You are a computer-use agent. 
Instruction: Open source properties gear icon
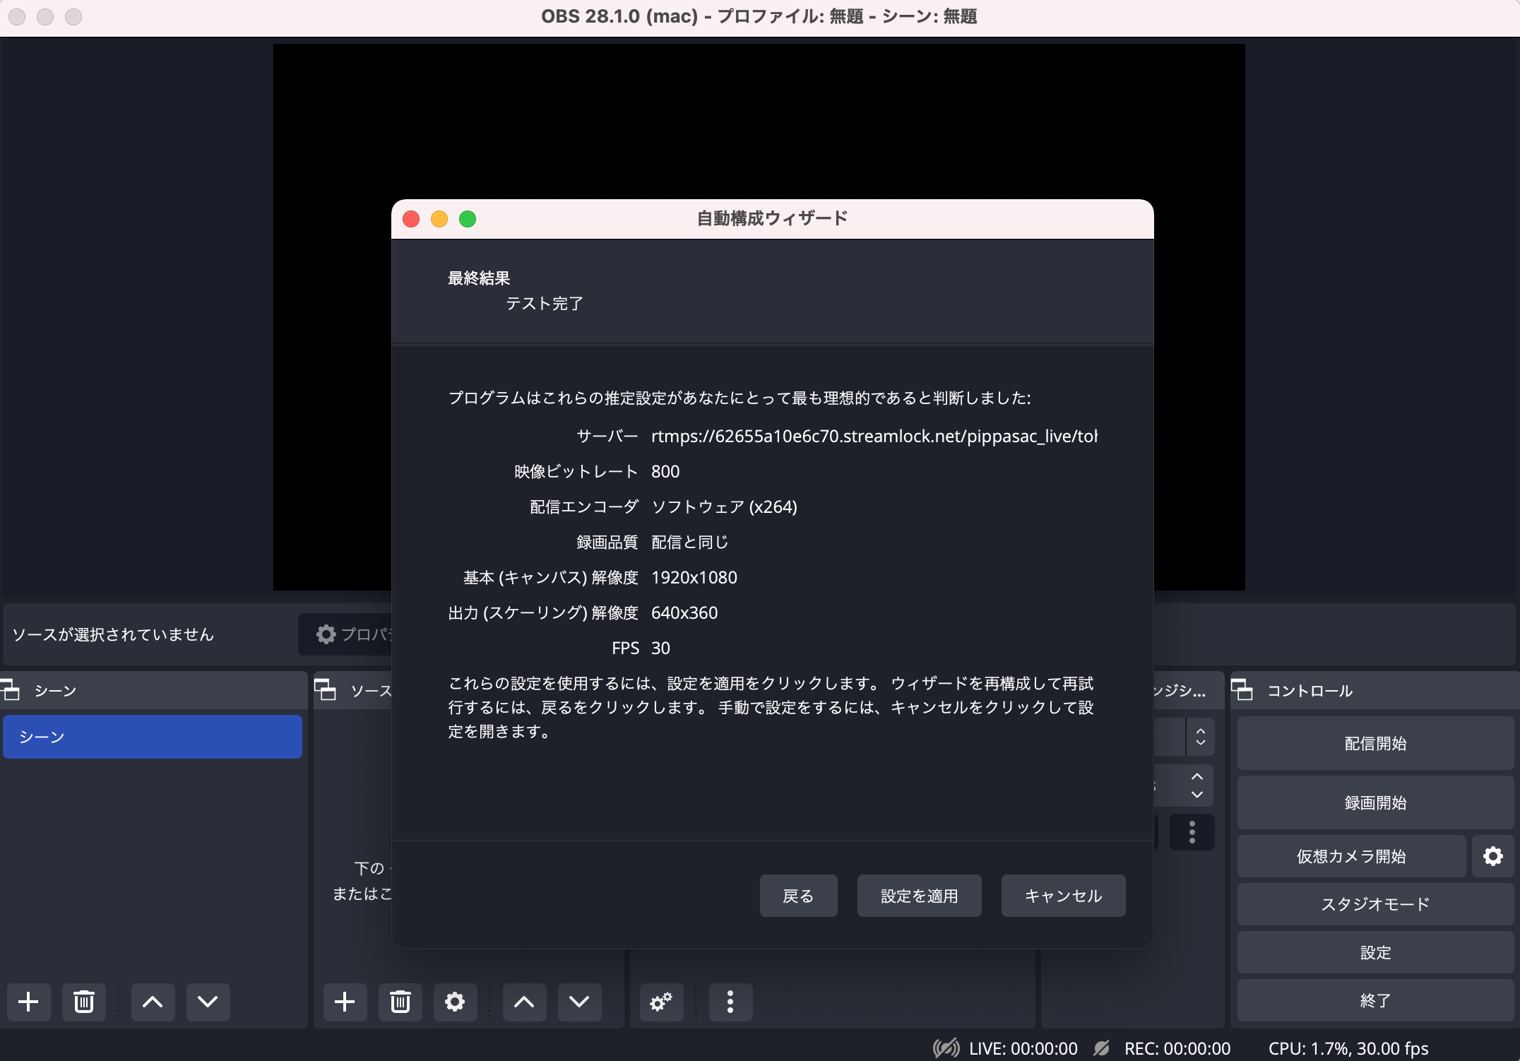coord(455,1001)
